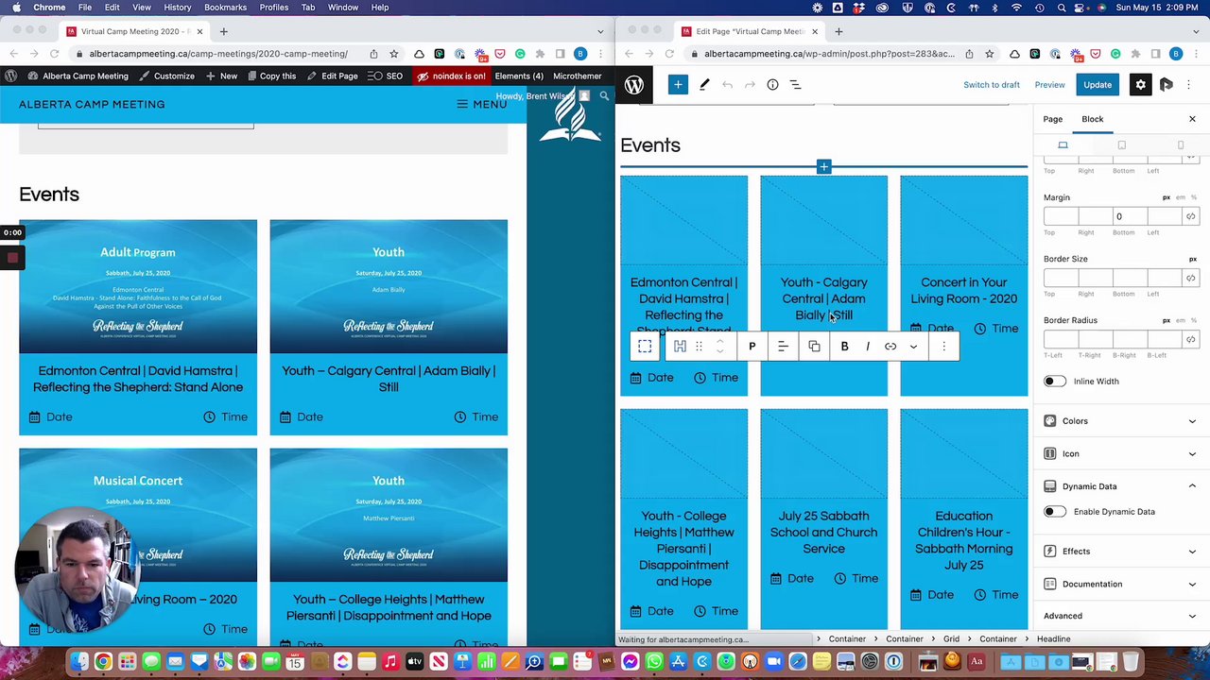Expand the Icon panel
Viewport: 1210px width, 680px height.
click(1121, 454)
